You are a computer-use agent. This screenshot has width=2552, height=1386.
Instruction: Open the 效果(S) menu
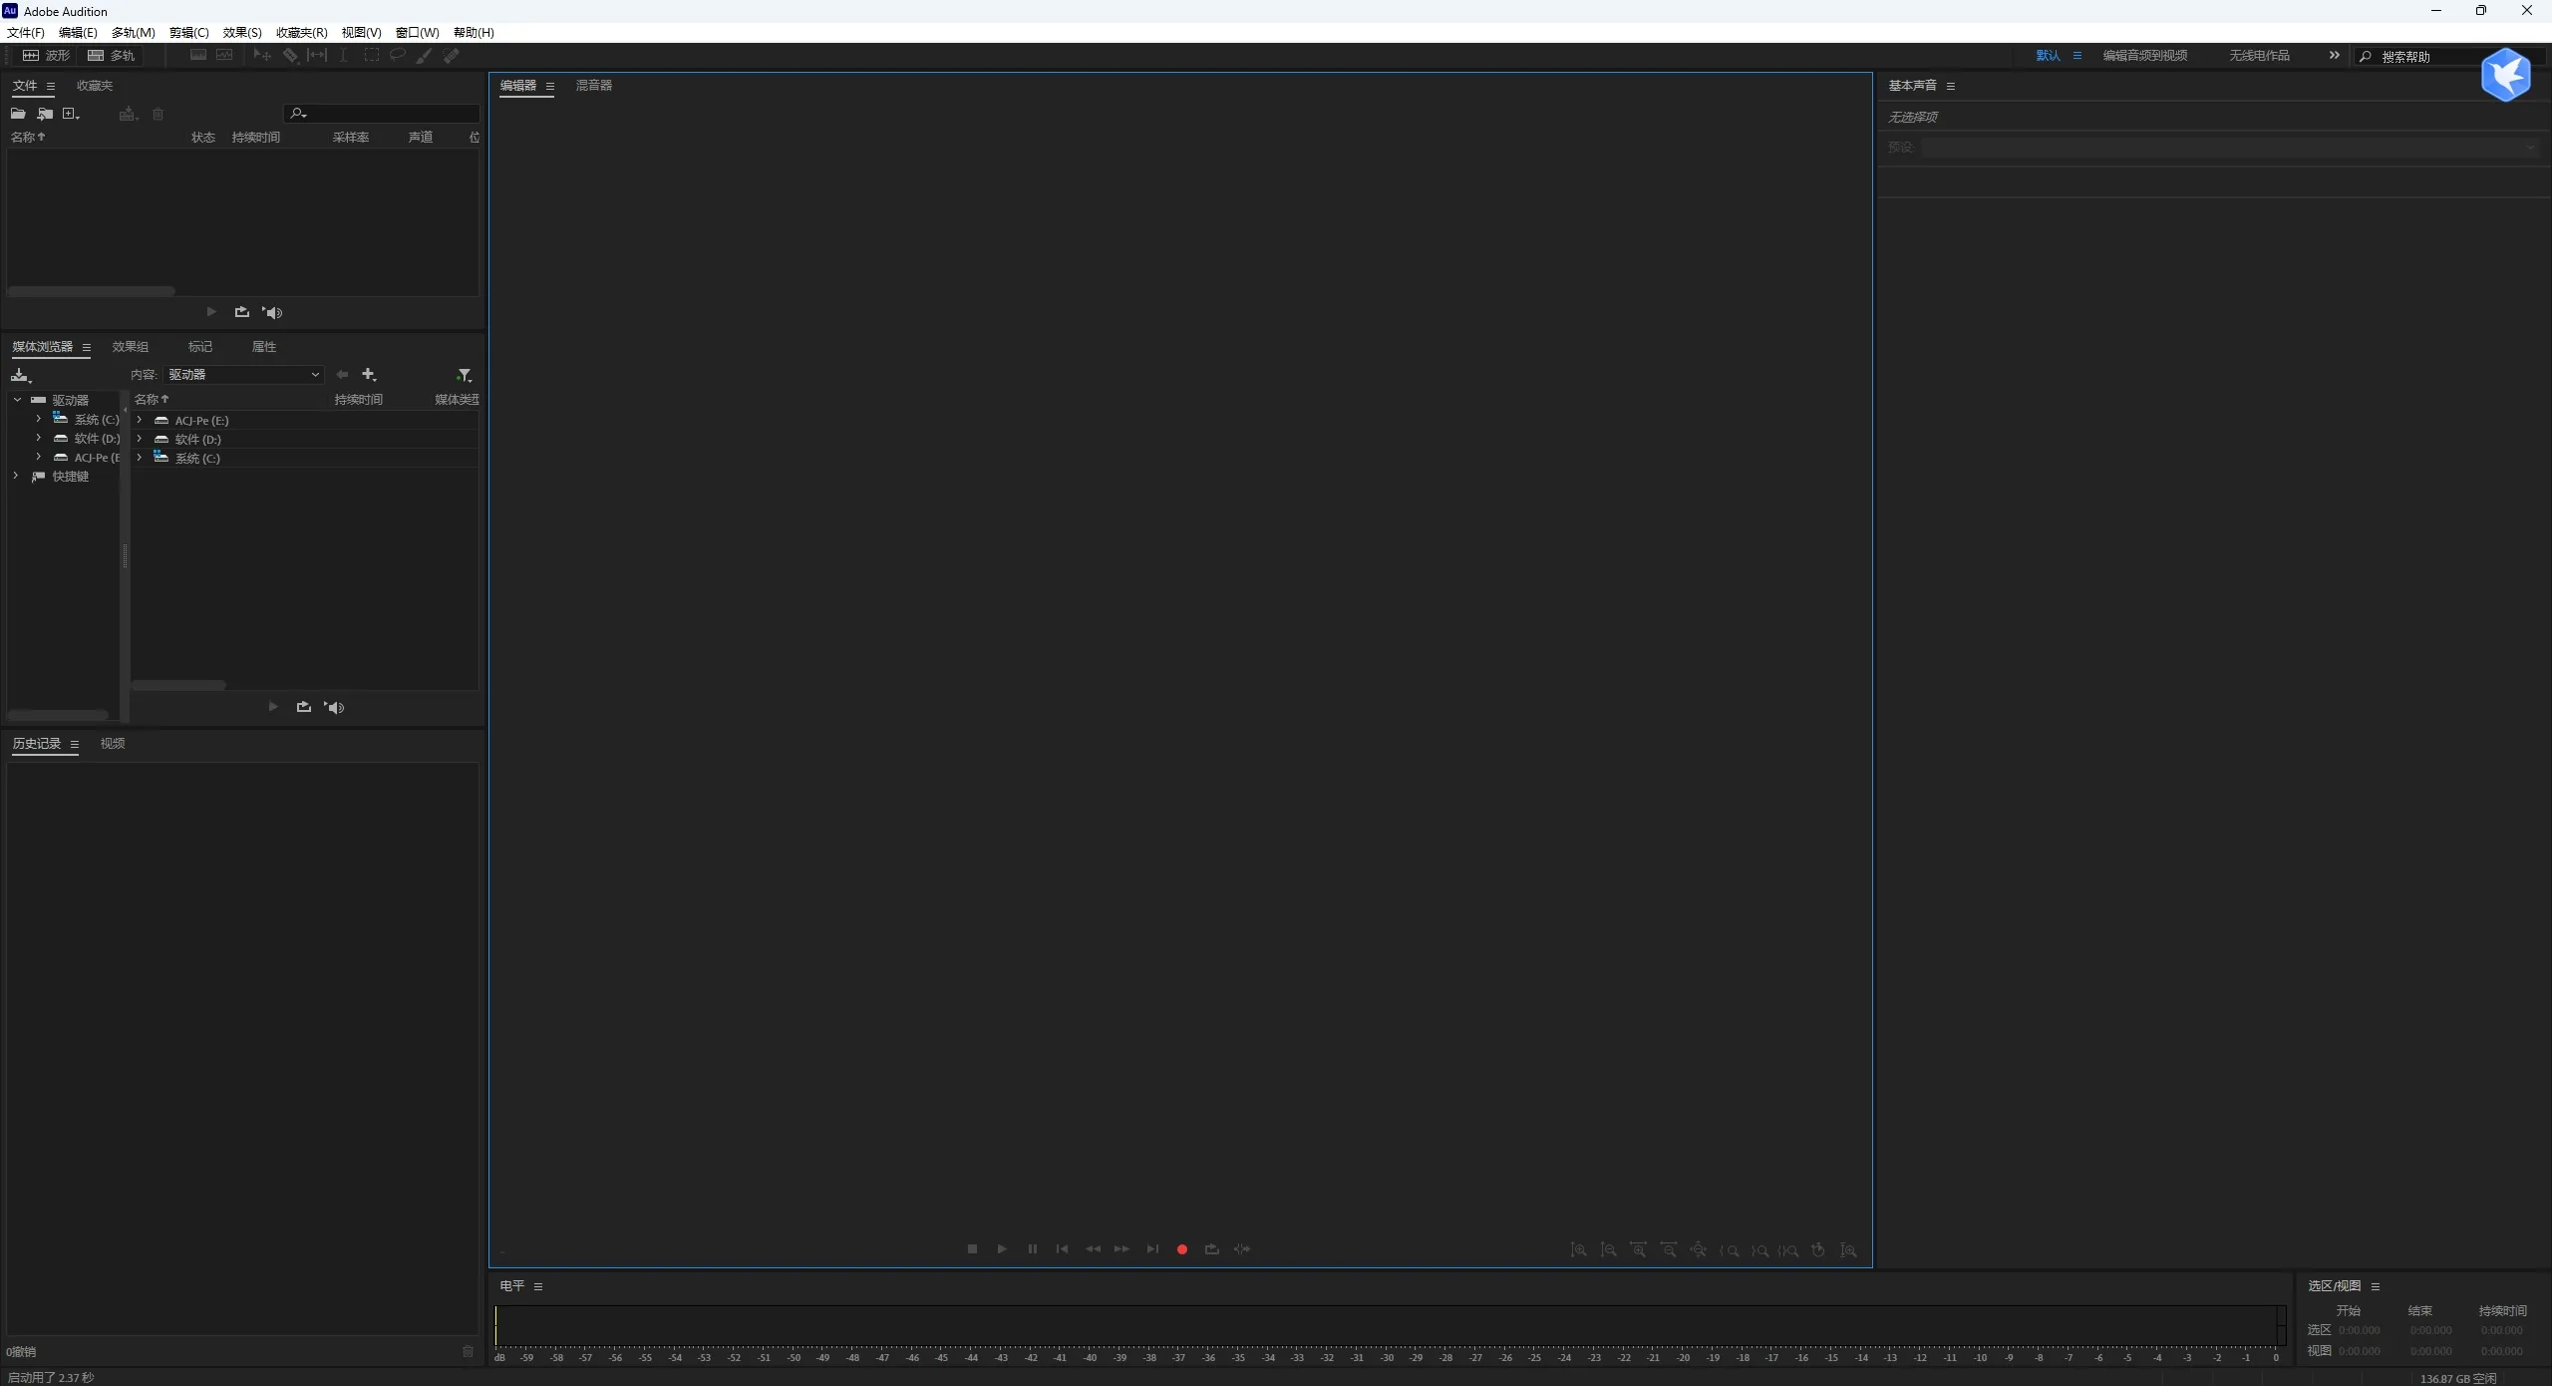(x=242, y=33)
